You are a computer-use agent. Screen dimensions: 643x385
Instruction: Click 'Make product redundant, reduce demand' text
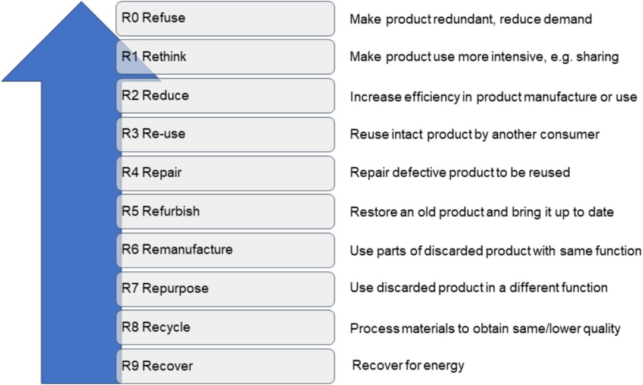470,19
